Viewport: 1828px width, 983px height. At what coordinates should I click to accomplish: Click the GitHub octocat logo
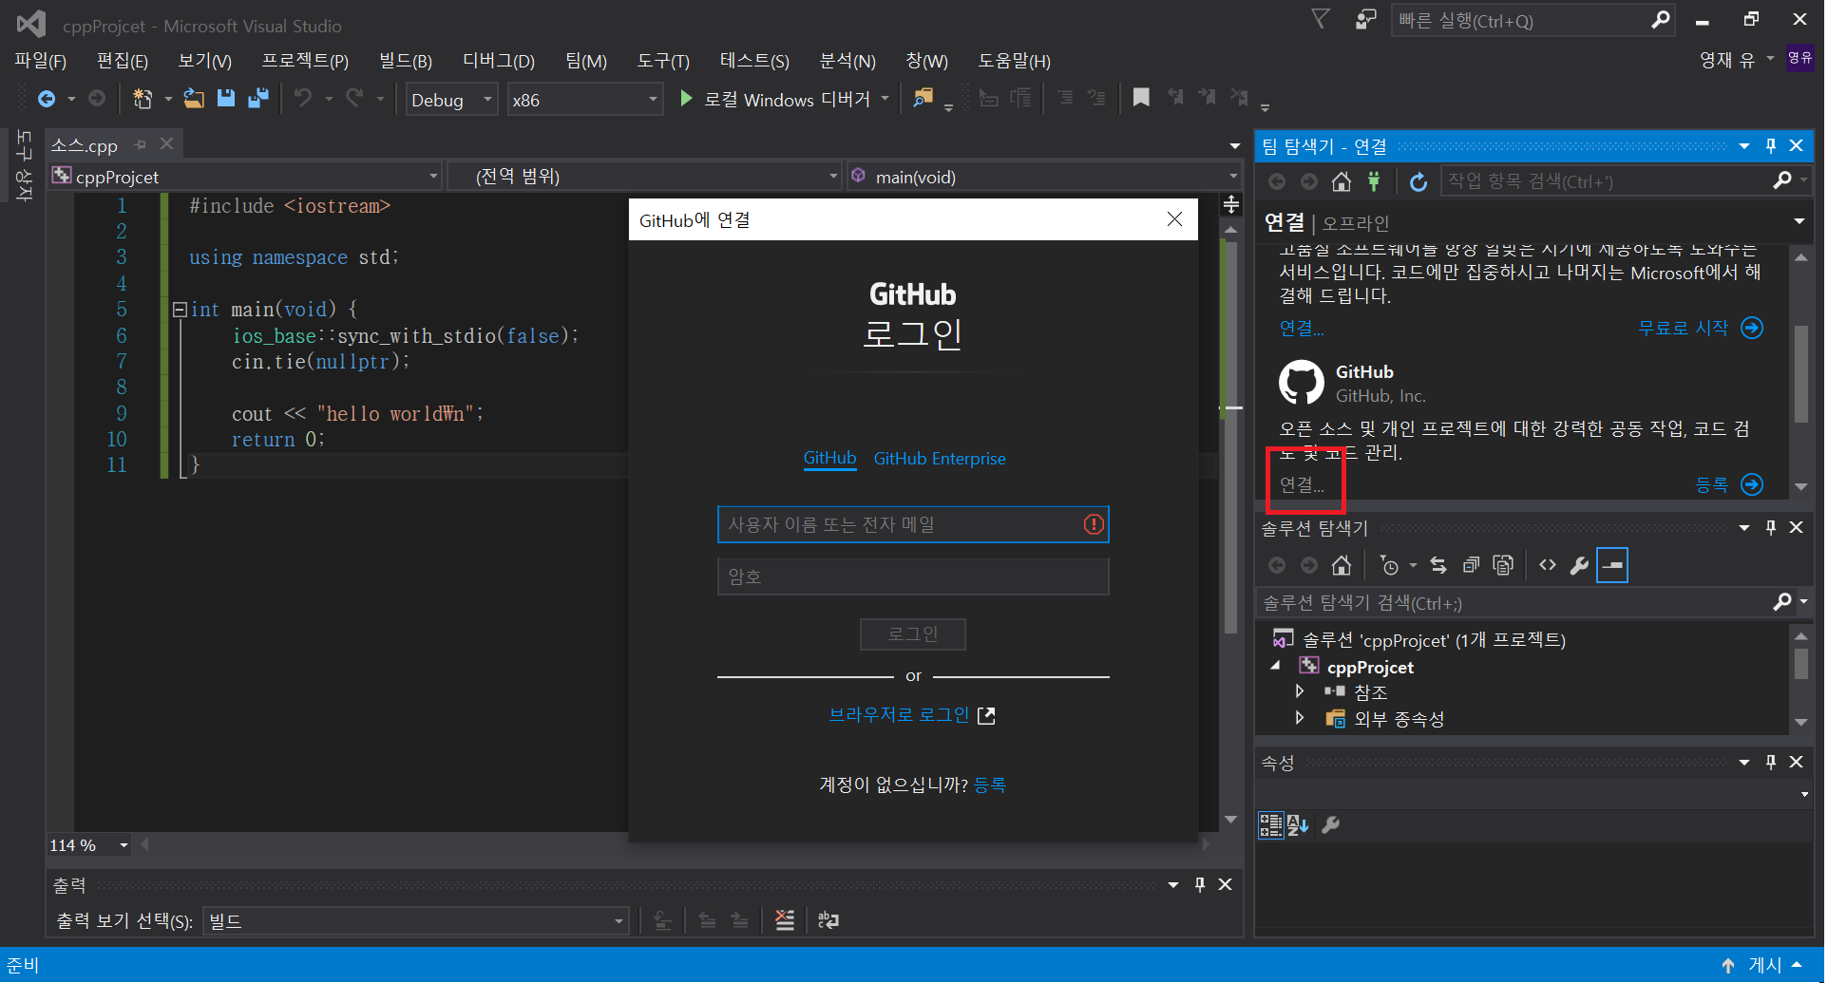click(1301, 383)
